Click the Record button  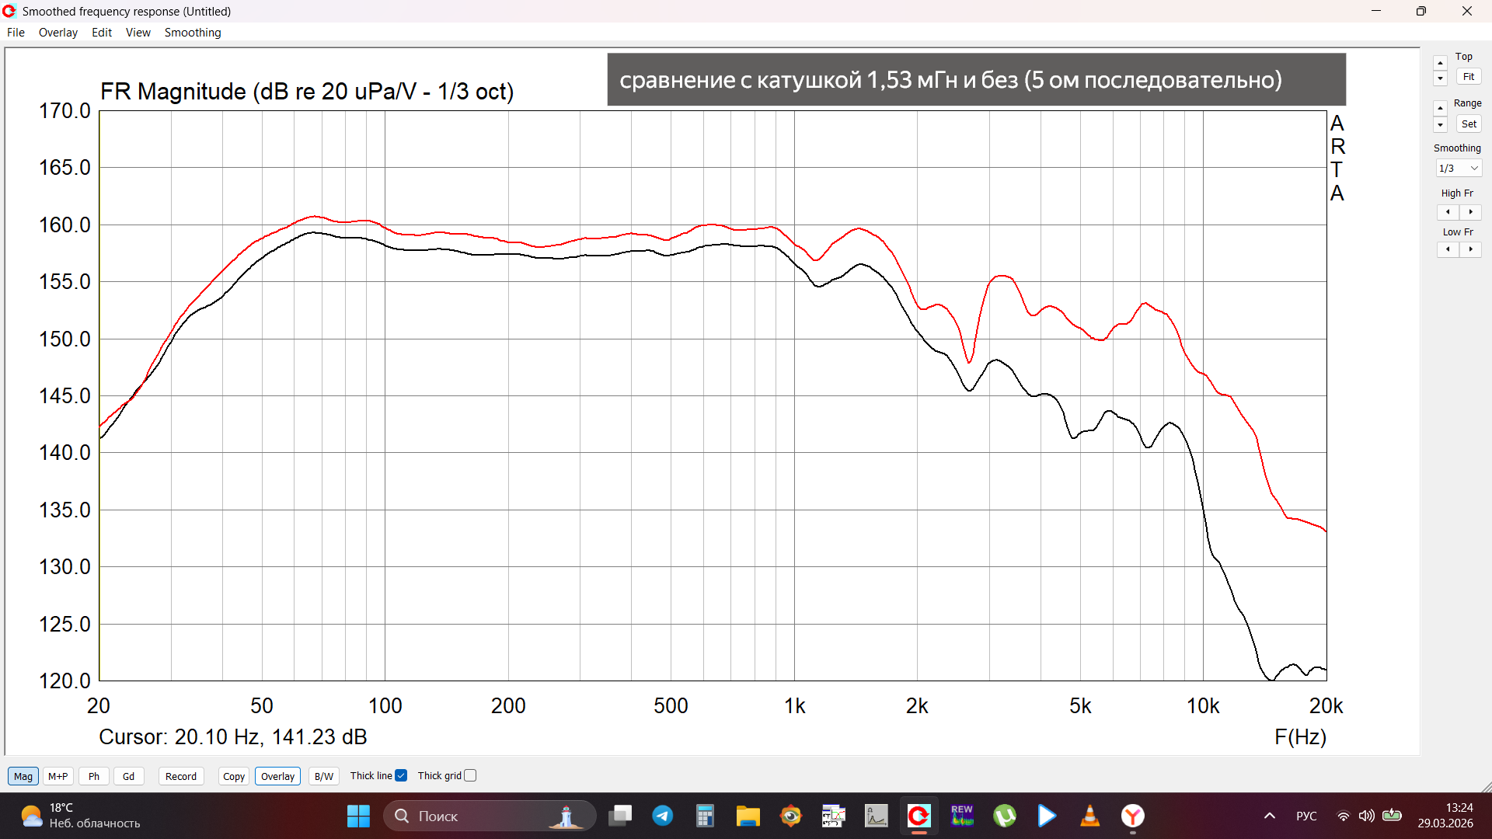click(x=180, y=776)
